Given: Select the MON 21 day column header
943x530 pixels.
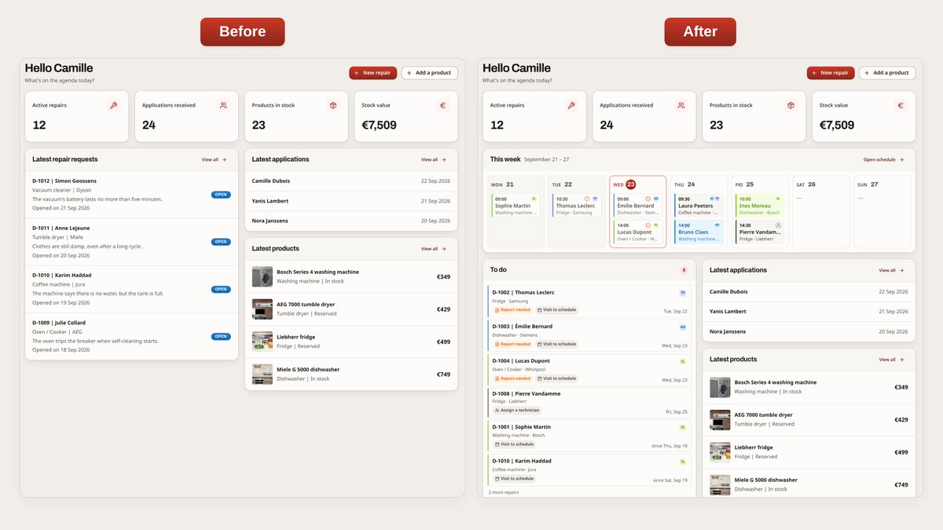Looking at the screenshot, I should click(x=502, y=185).
